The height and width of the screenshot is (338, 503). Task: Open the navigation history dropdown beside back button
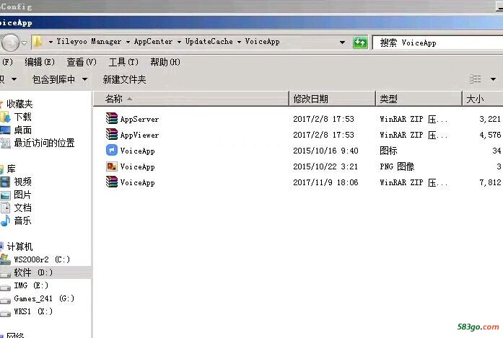pos(25,43)
